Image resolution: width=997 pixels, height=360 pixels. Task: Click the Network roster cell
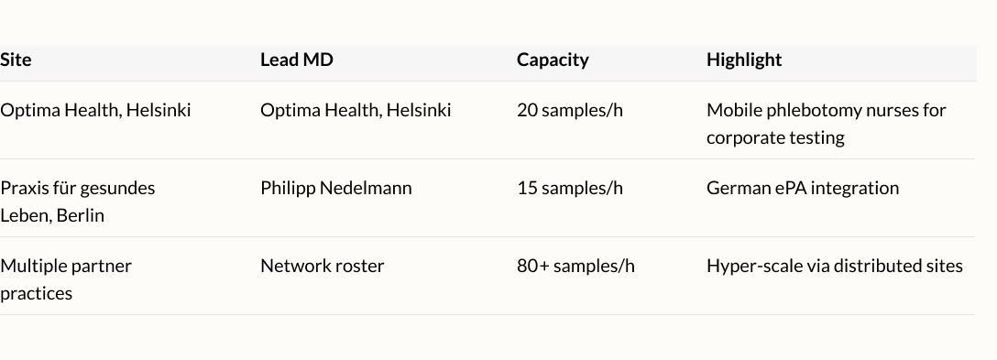[x=323, y=266]
